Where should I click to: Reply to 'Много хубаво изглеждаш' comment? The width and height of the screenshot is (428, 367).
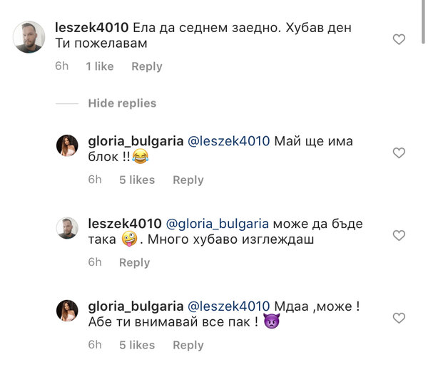135,262
